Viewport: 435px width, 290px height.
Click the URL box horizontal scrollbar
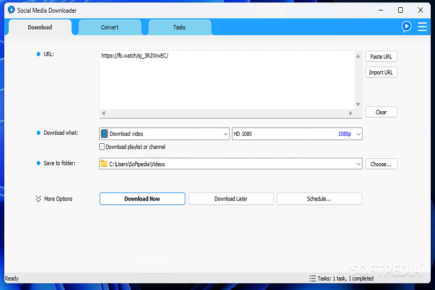click(227, 113)
